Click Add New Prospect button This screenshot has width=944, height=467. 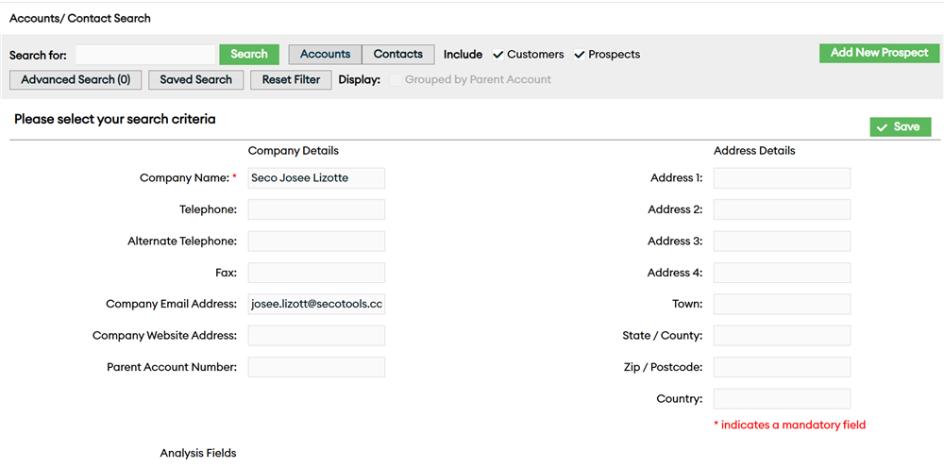[x=879, y=53]
